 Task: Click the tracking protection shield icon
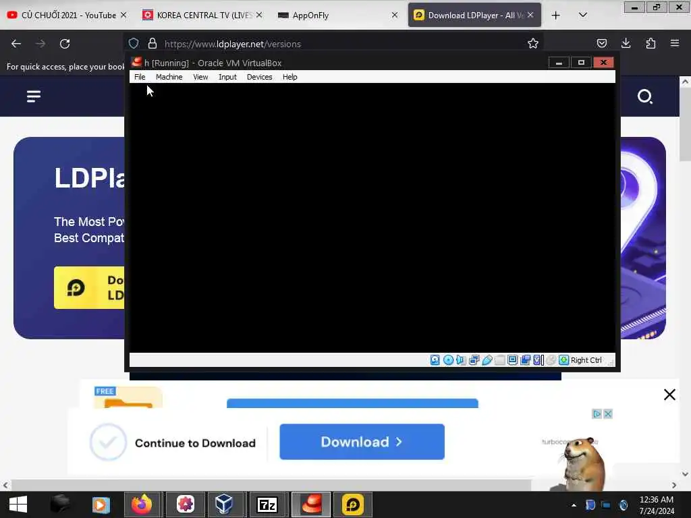(x=134, y=43)
